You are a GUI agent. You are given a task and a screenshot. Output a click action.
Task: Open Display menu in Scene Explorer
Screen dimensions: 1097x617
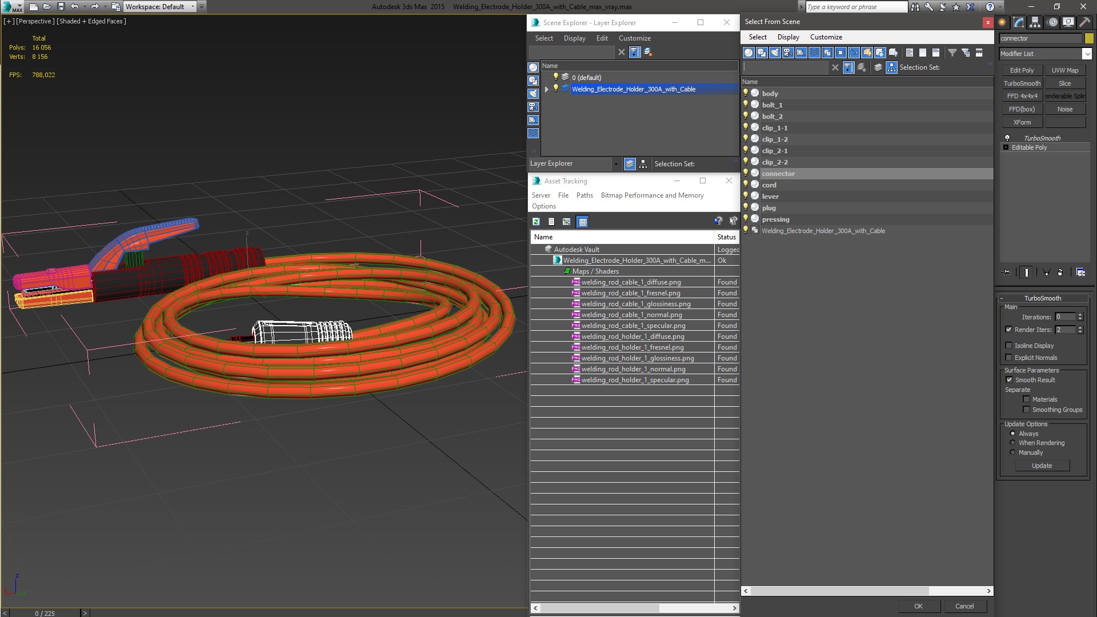click(x=574, y=38)
